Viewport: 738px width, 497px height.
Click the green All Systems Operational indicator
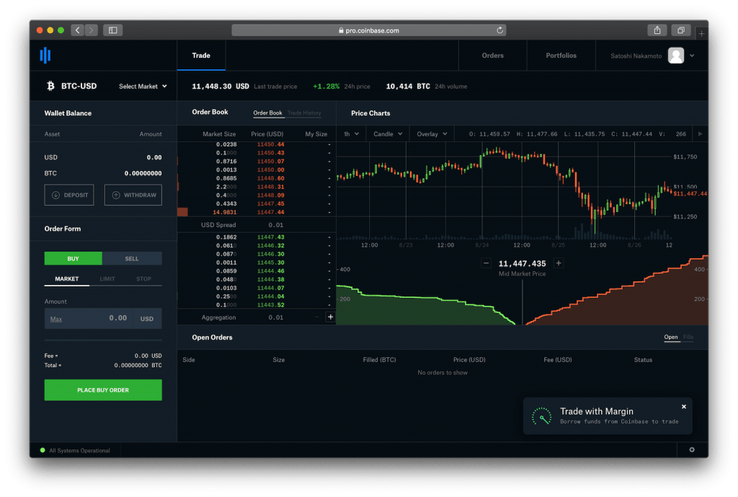tap(43, 450)
